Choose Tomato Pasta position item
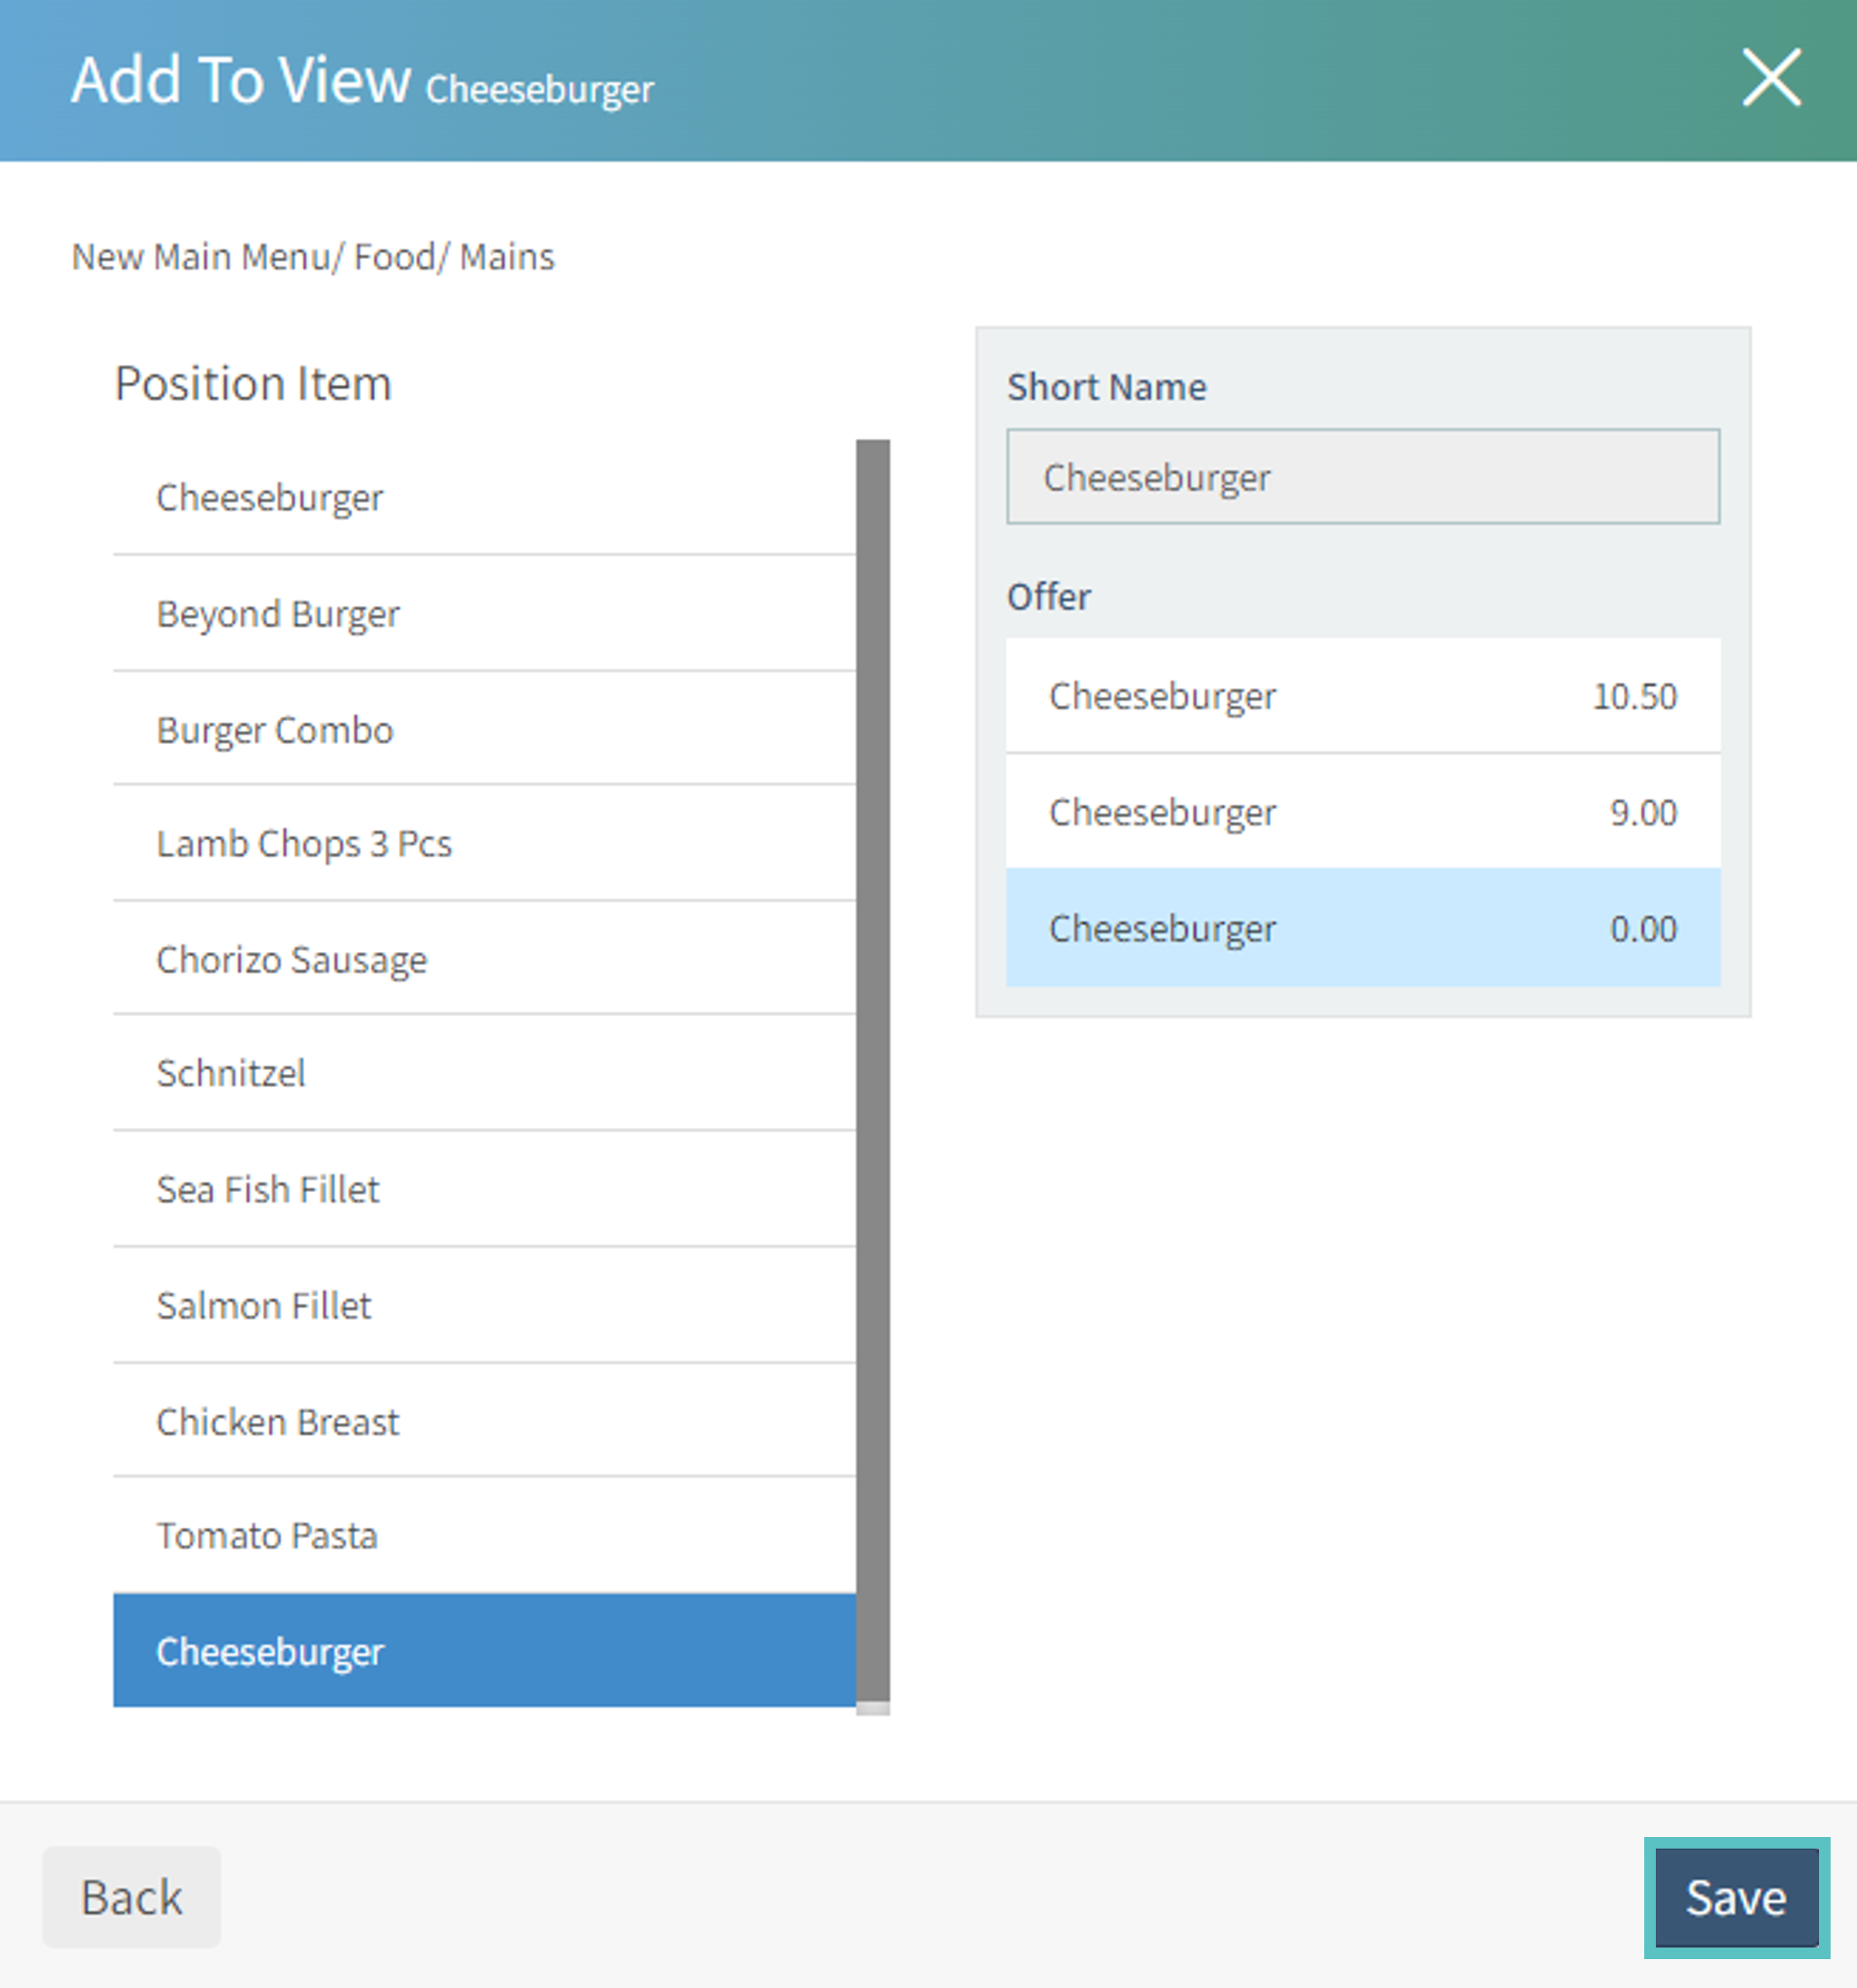The height and width of the screenshot is (1988, 1857). point(484,1535)
